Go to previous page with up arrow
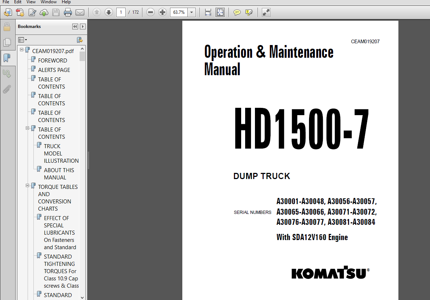430x300 pixels. 97,12
